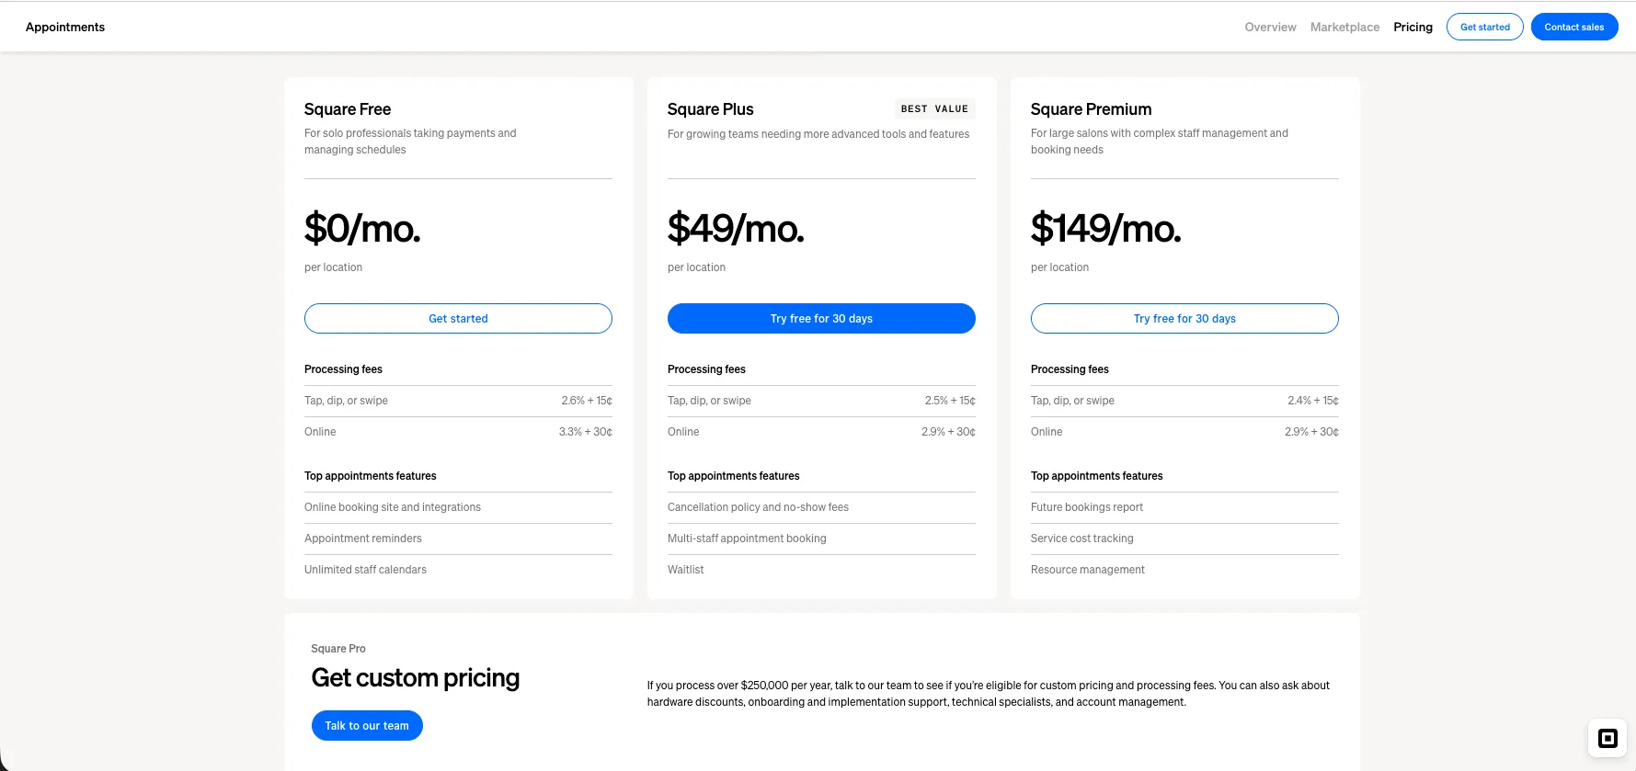Screen dimensions: 1636x771
Task: Click the Resource management feature
Action: click(1088, 570)
